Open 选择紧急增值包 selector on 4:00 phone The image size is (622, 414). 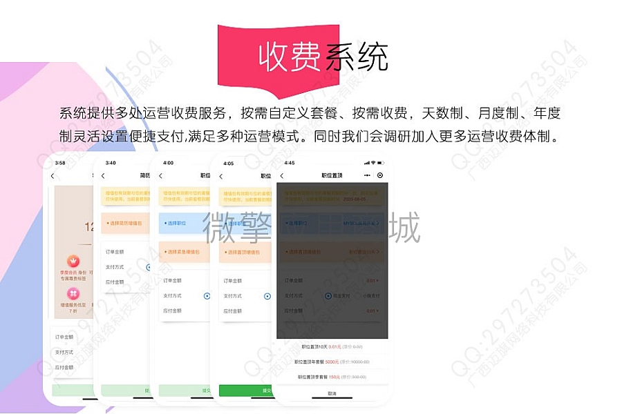click(x=184, y=252)
